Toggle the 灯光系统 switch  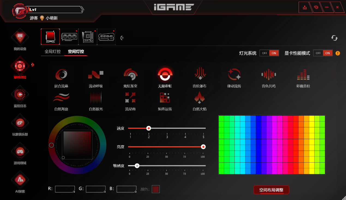point(269,53)
